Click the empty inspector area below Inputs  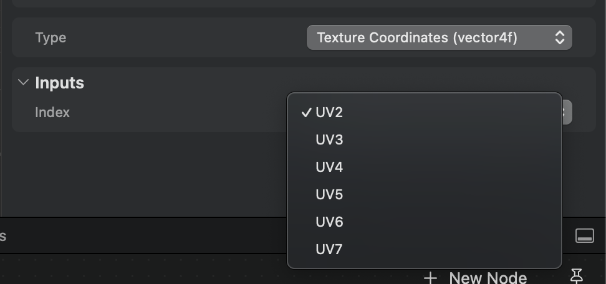(147, 174)
